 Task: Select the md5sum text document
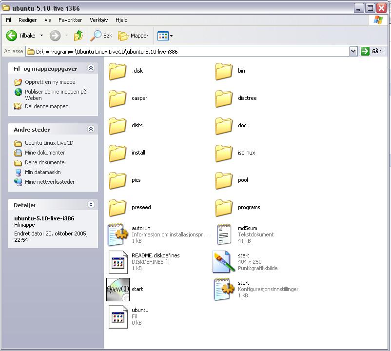245,234
